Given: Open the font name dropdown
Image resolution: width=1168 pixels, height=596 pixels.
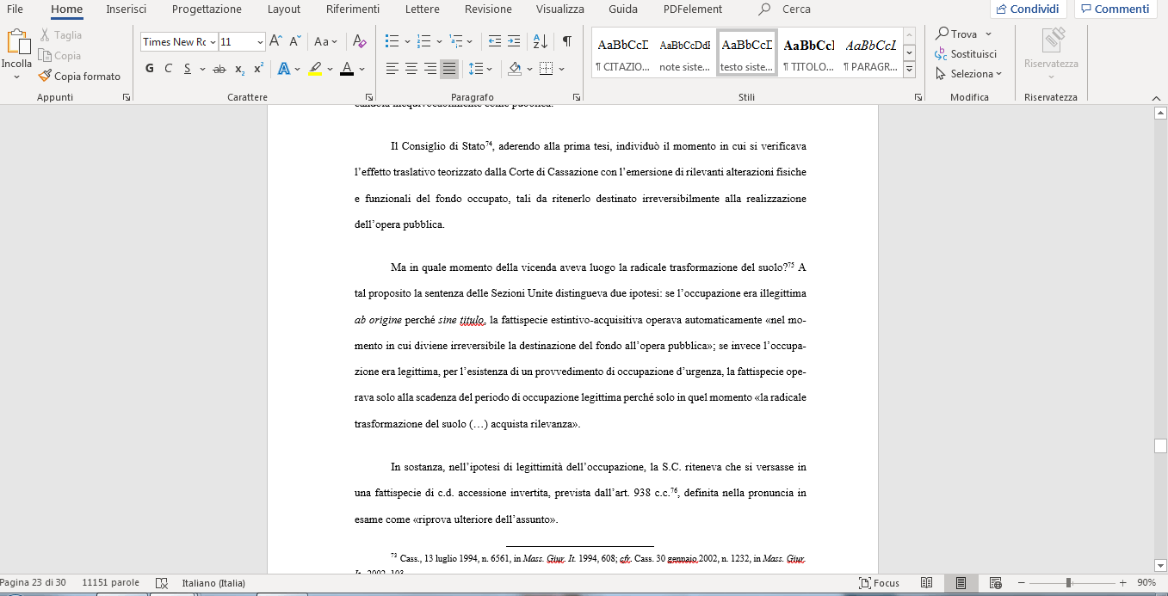Looking at the screenshot, I should point(213,41).
